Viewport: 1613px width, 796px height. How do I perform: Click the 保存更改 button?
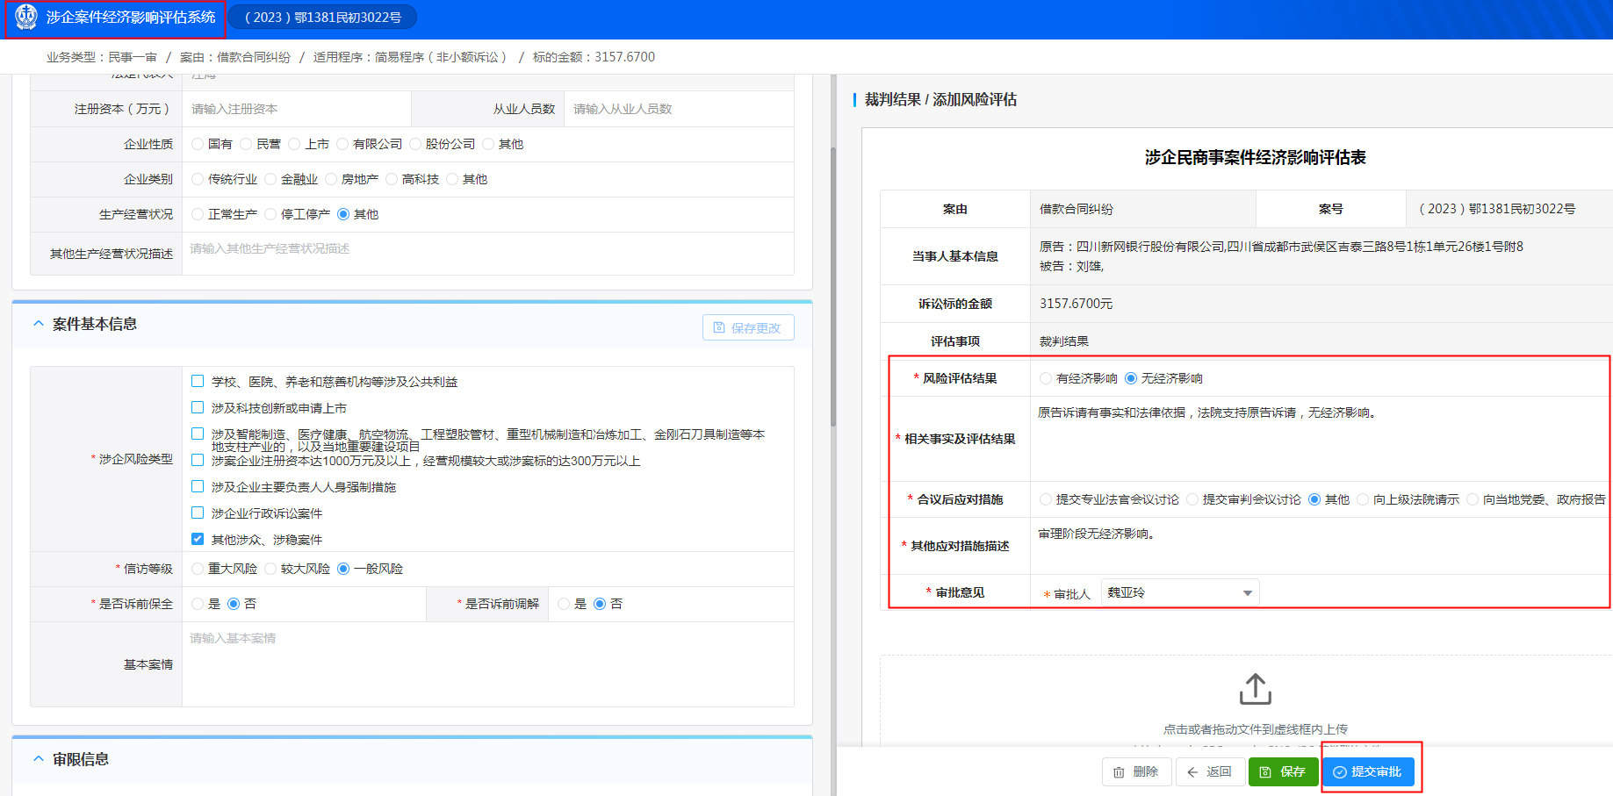748,327
